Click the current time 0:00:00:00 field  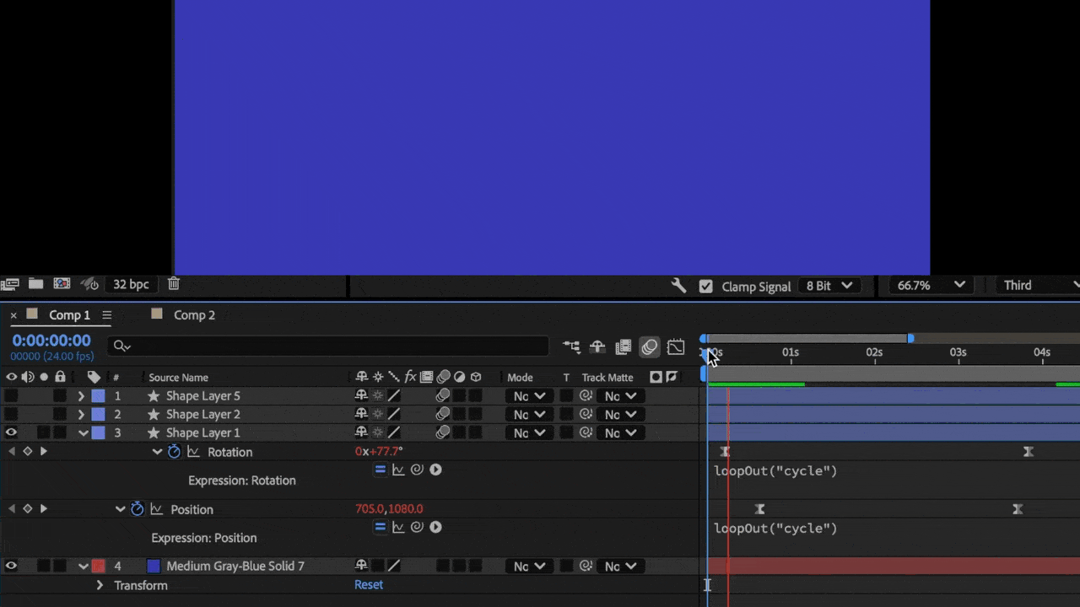(51, 341)
